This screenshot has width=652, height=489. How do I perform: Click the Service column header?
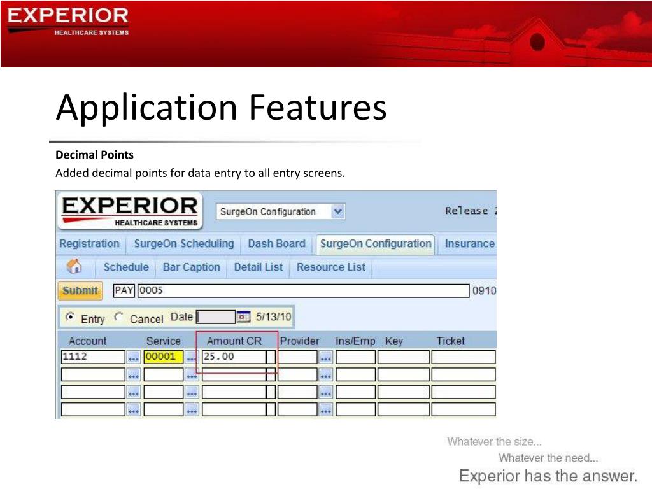click(x=164, y=341)
